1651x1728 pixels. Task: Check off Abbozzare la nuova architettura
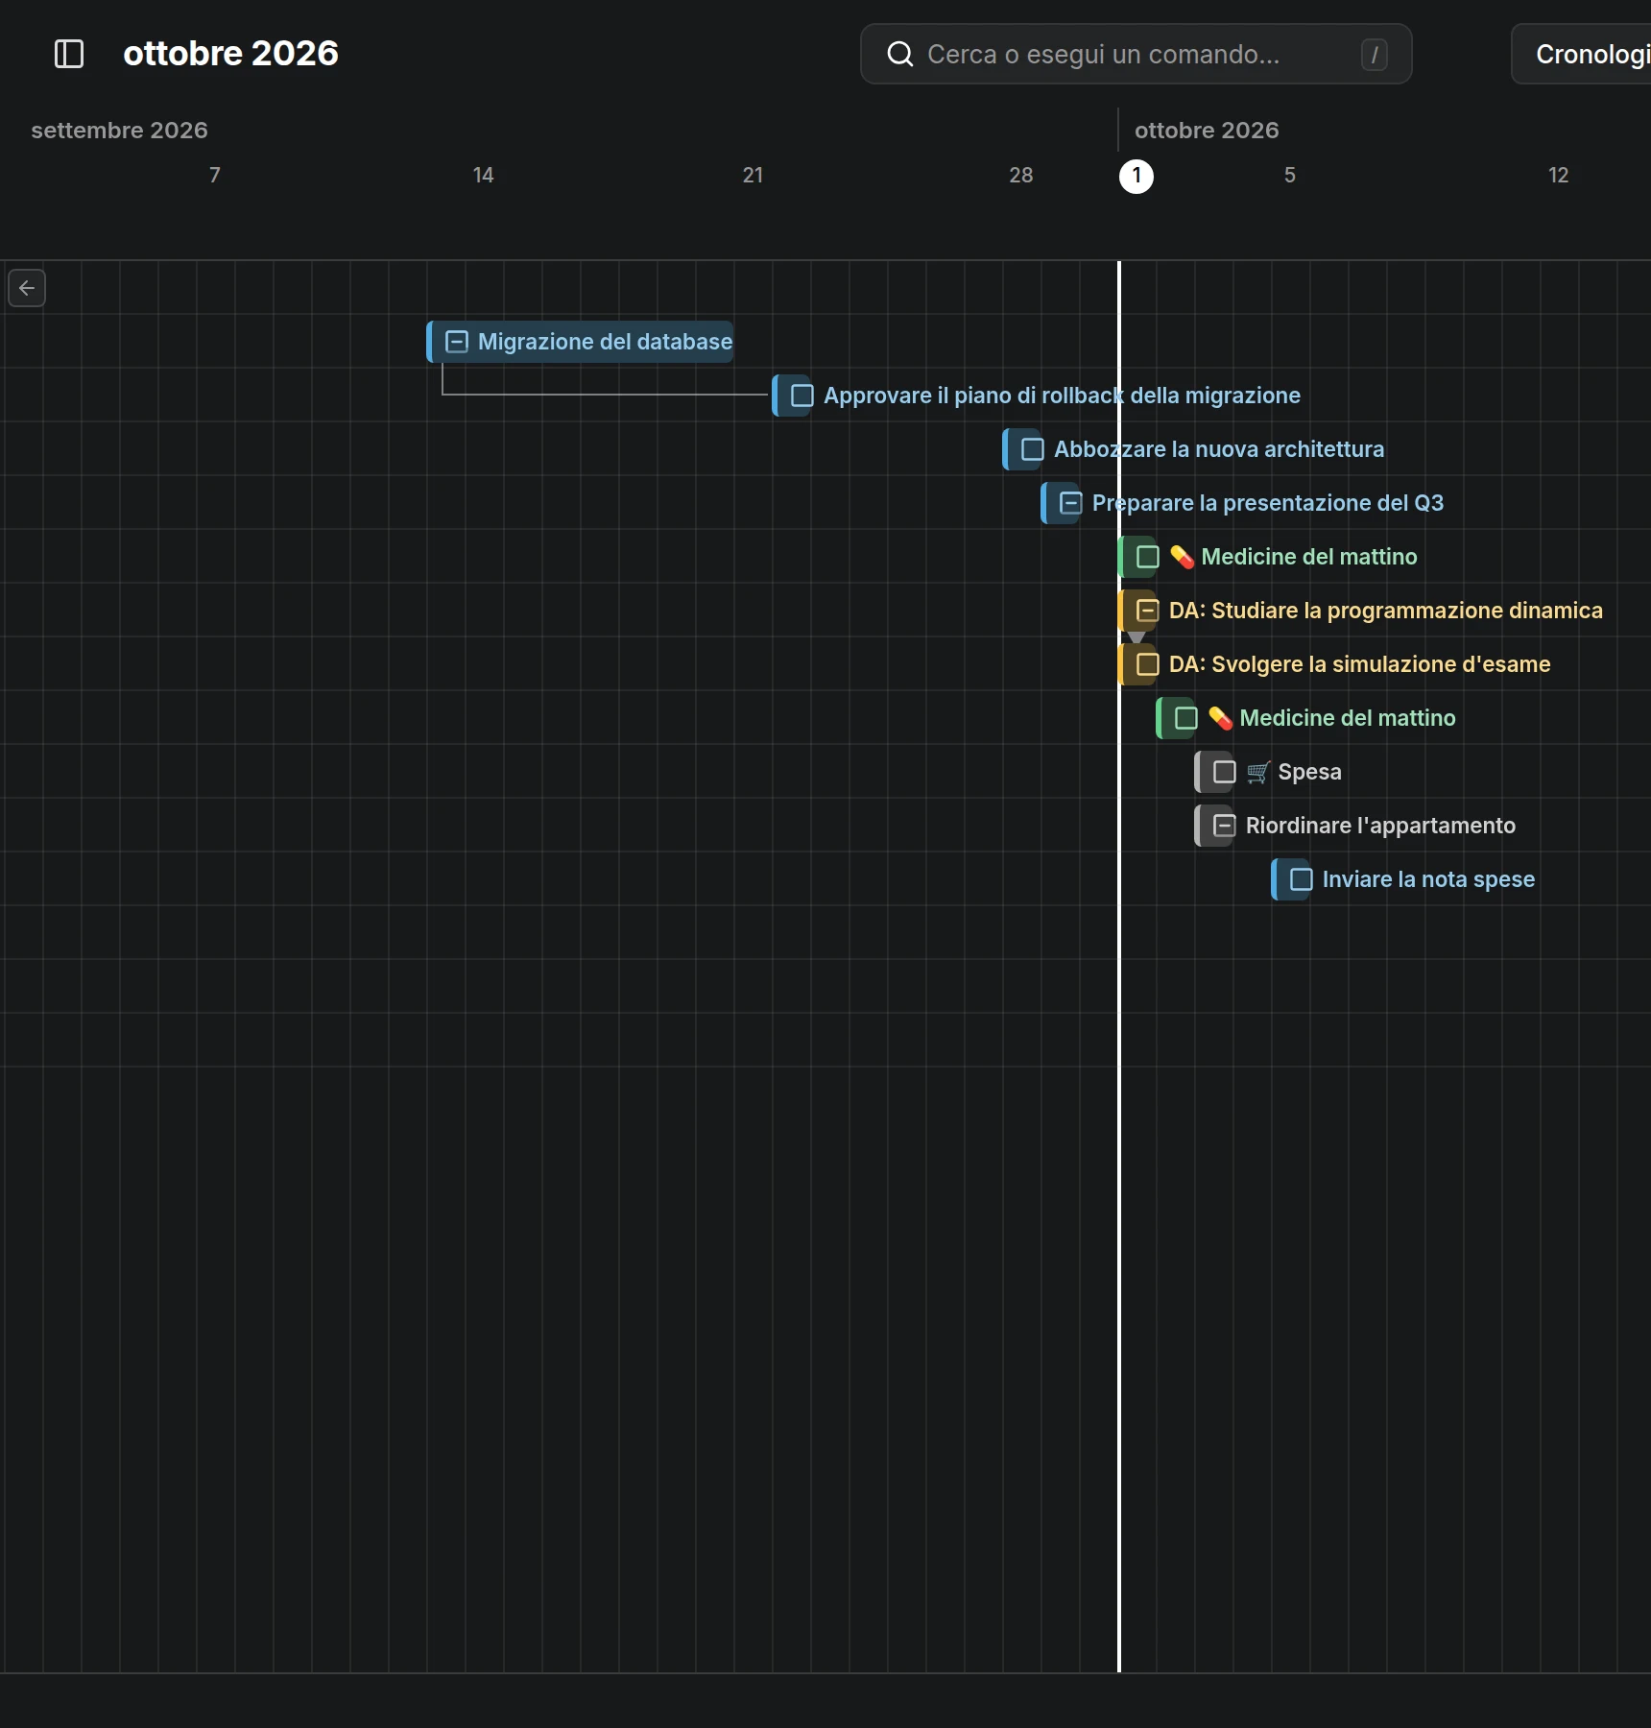1032,449
